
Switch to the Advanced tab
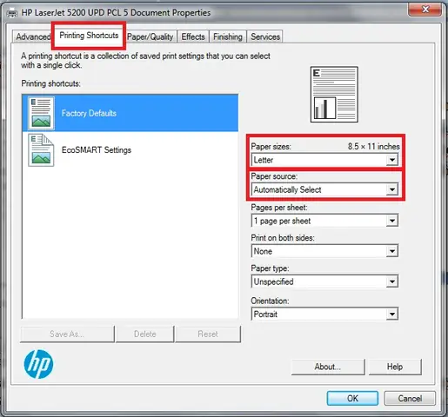tap(33, 36)
